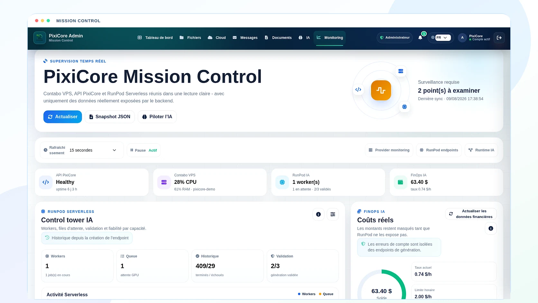Click the FinOps IA 63.40 $ card
This screenshot has width=538, height=303.
point(446,182)
